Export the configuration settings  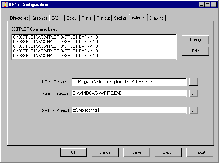tap(168, 152)
